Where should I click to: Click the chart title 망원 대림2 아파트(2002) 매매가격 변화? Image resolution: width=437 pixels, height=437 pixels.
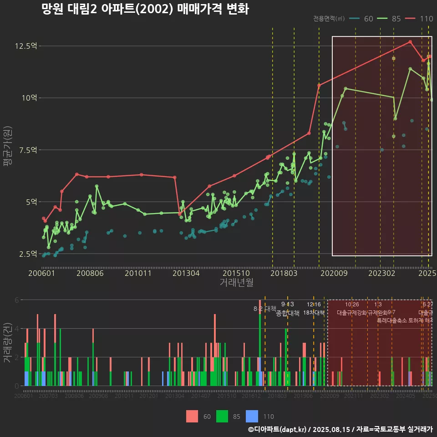tap(145, 9)
